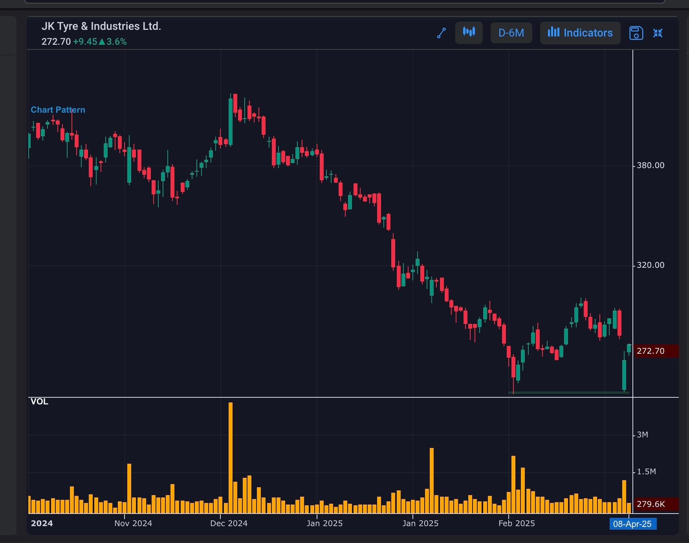The height and width of the screenshot is (543, 689).
Task: Click the green support line under the lows
Action: click(569, 392)
